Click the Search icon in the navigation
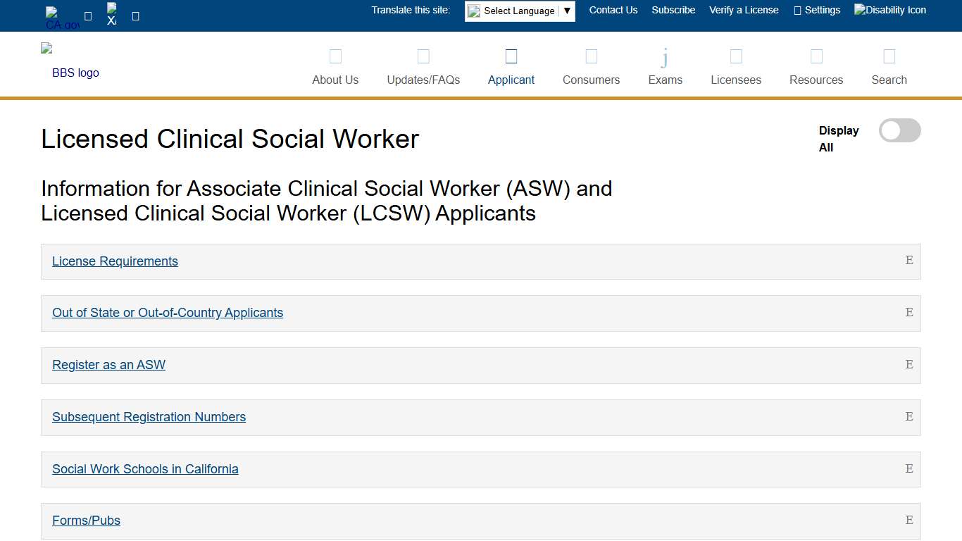The width and height of the screenshot is (962, 541). pyautogui.click(x=889, y=56)
